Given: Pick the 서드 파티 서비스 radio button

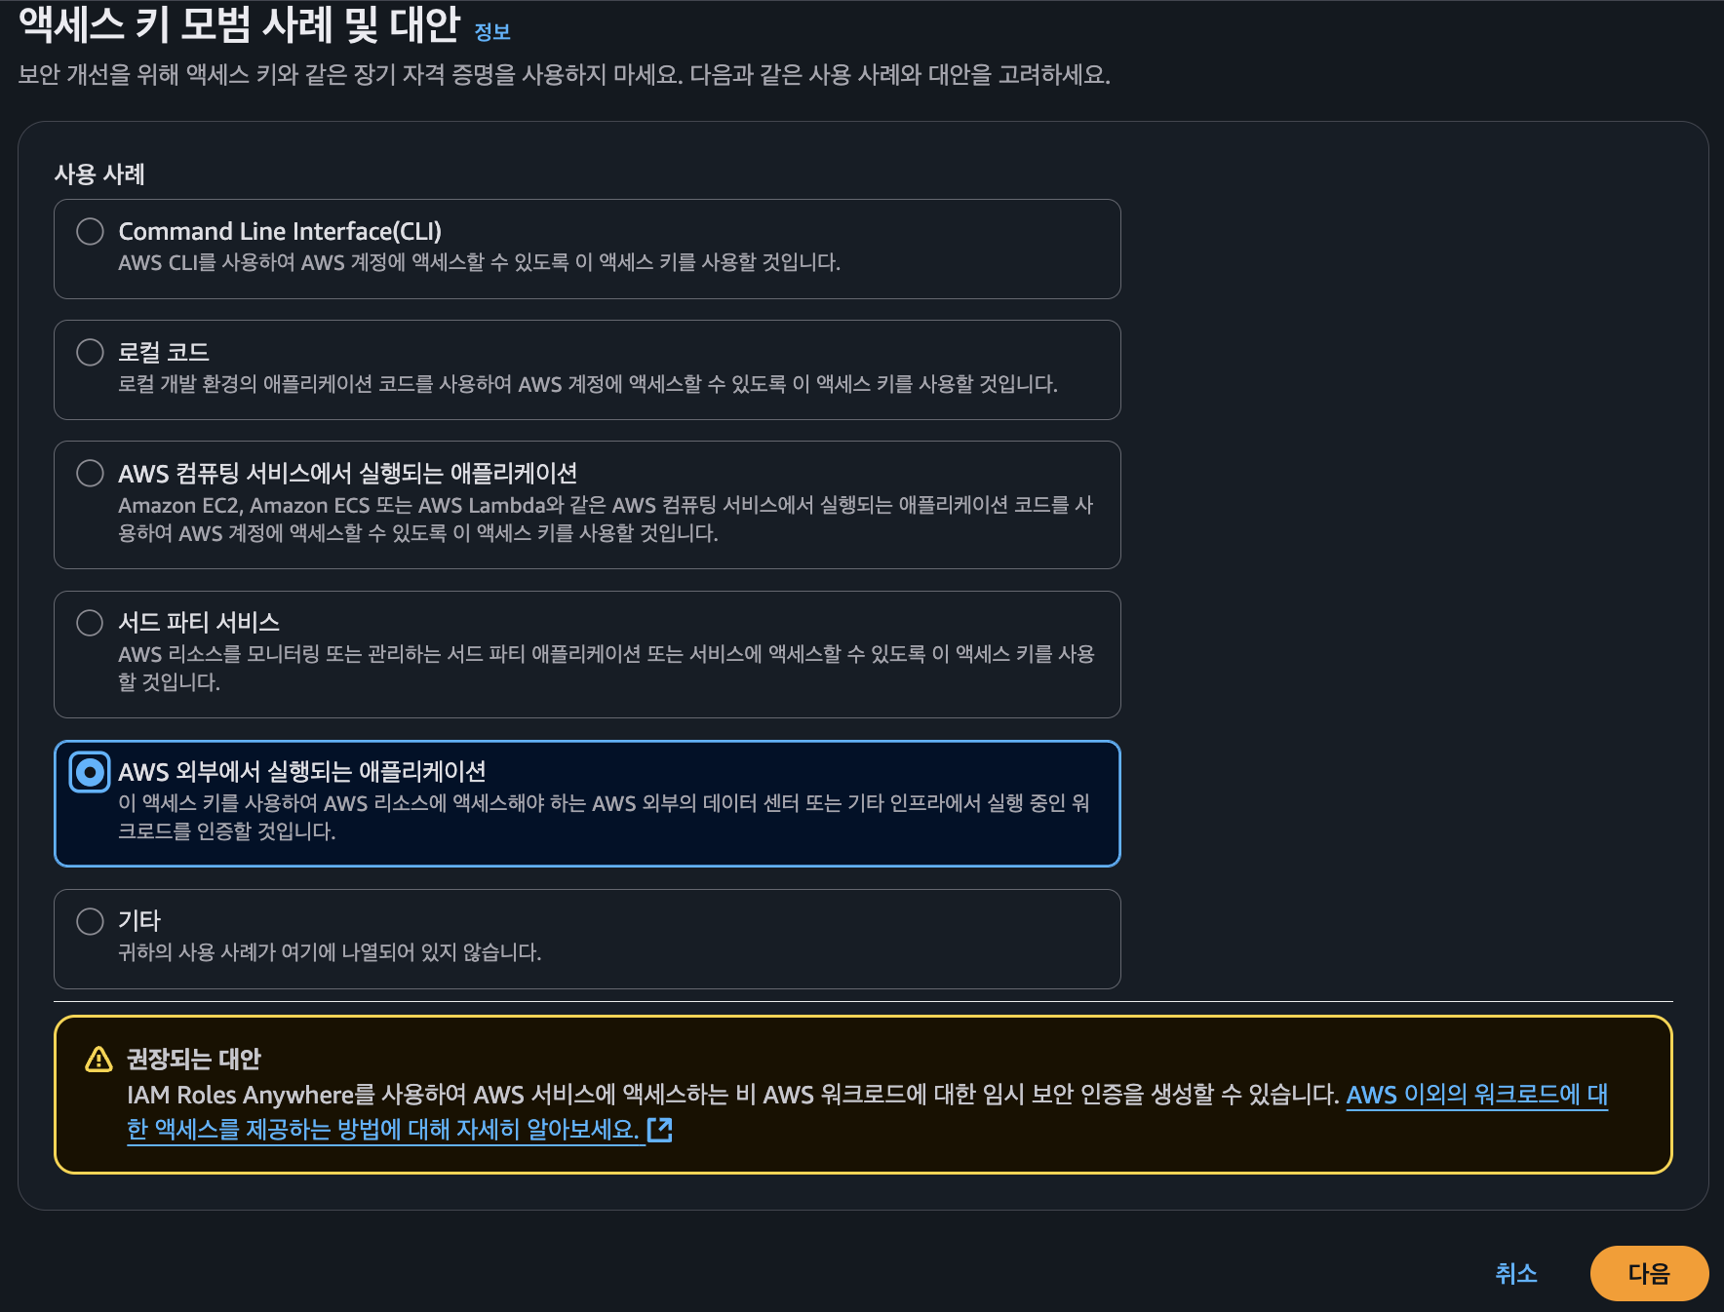Looking at the screenshot, I should [90, 622].
